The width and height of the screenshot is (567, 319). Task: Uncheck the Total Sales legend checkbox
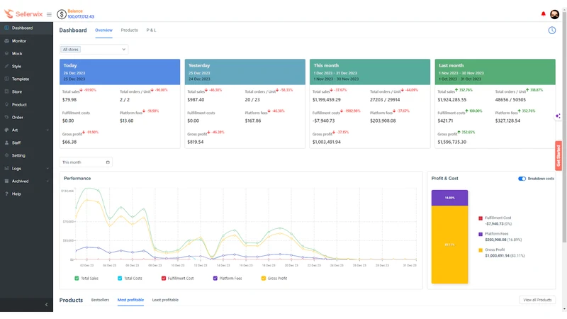click(77, 278)
